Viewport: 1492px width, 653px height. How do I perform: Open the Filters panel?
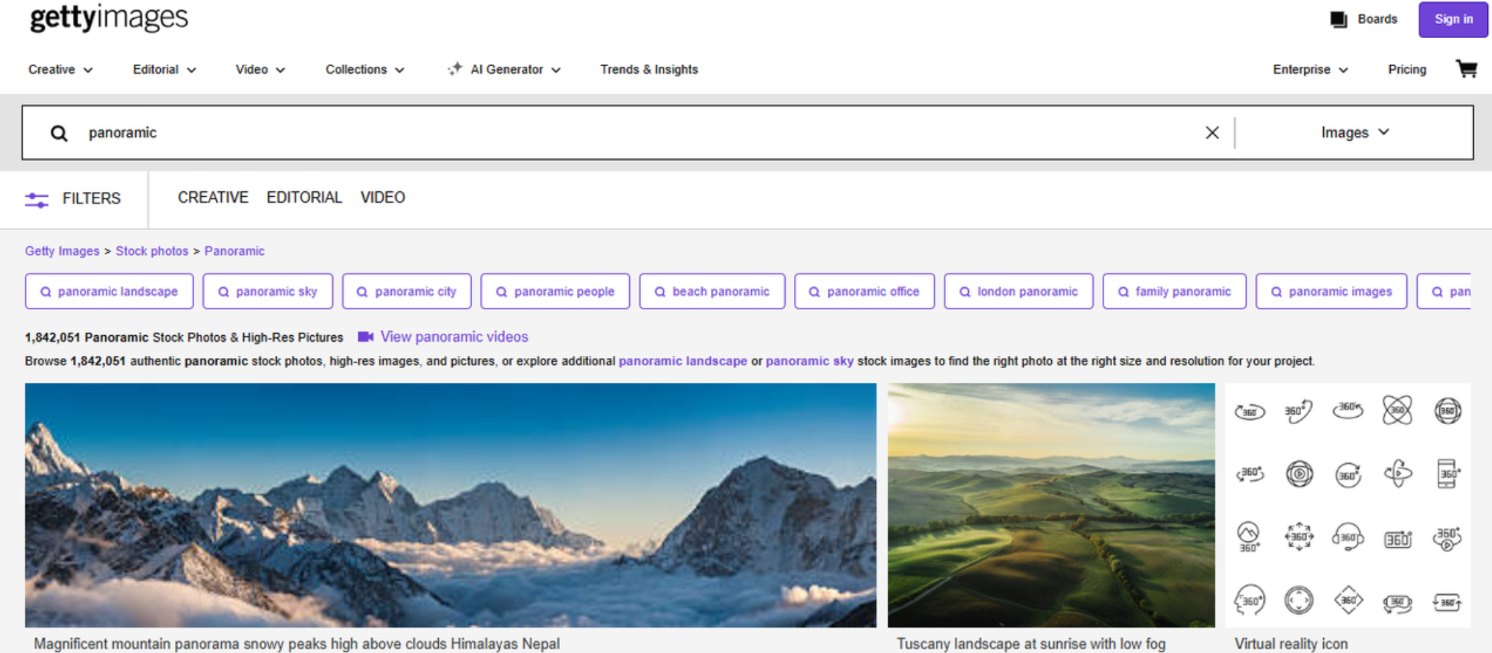(74, 199)
